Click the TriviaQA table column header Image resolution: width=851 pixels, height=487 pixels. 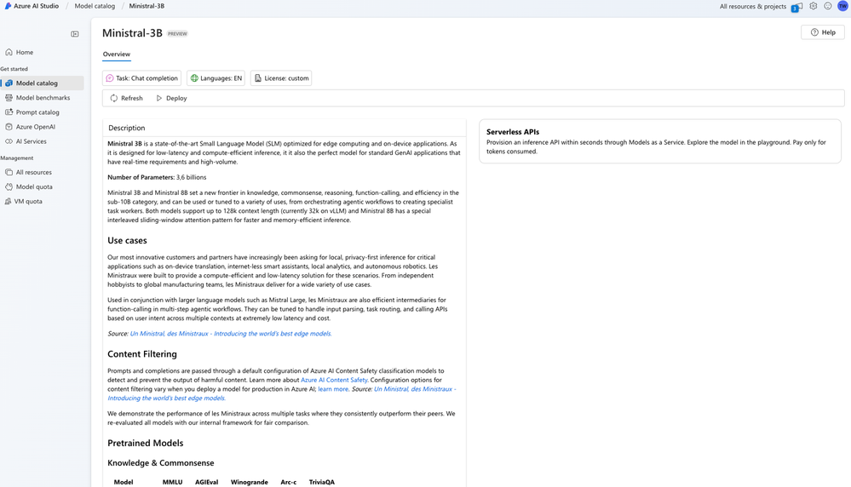(x=322, y=482)
